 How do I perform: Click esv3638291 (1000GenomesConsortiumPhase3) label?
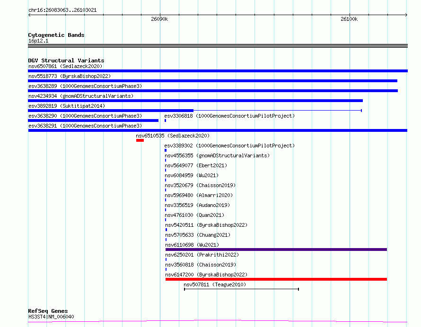pos(85,126)
